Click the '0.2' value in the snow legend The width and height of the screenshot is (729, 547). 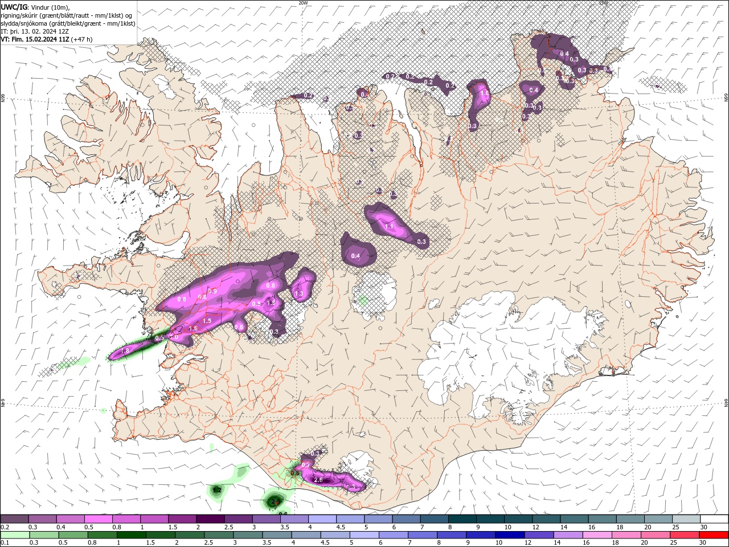point(5,527)
